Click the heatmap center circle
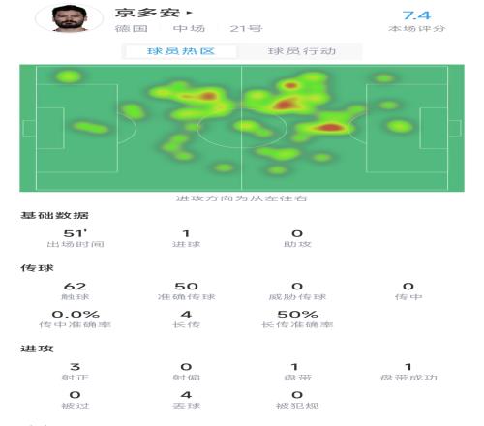This screenshot has height=426, width=484. coord(242,128)
